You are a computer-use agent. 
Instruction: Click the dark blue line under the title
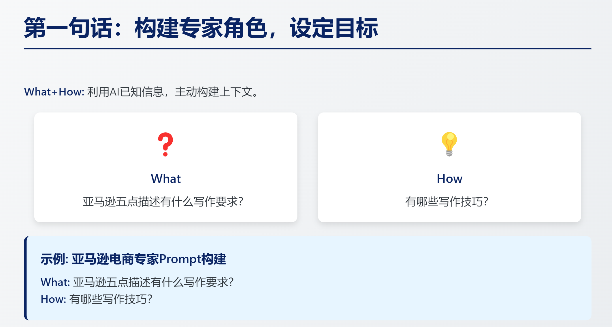[x=307, y=49]
